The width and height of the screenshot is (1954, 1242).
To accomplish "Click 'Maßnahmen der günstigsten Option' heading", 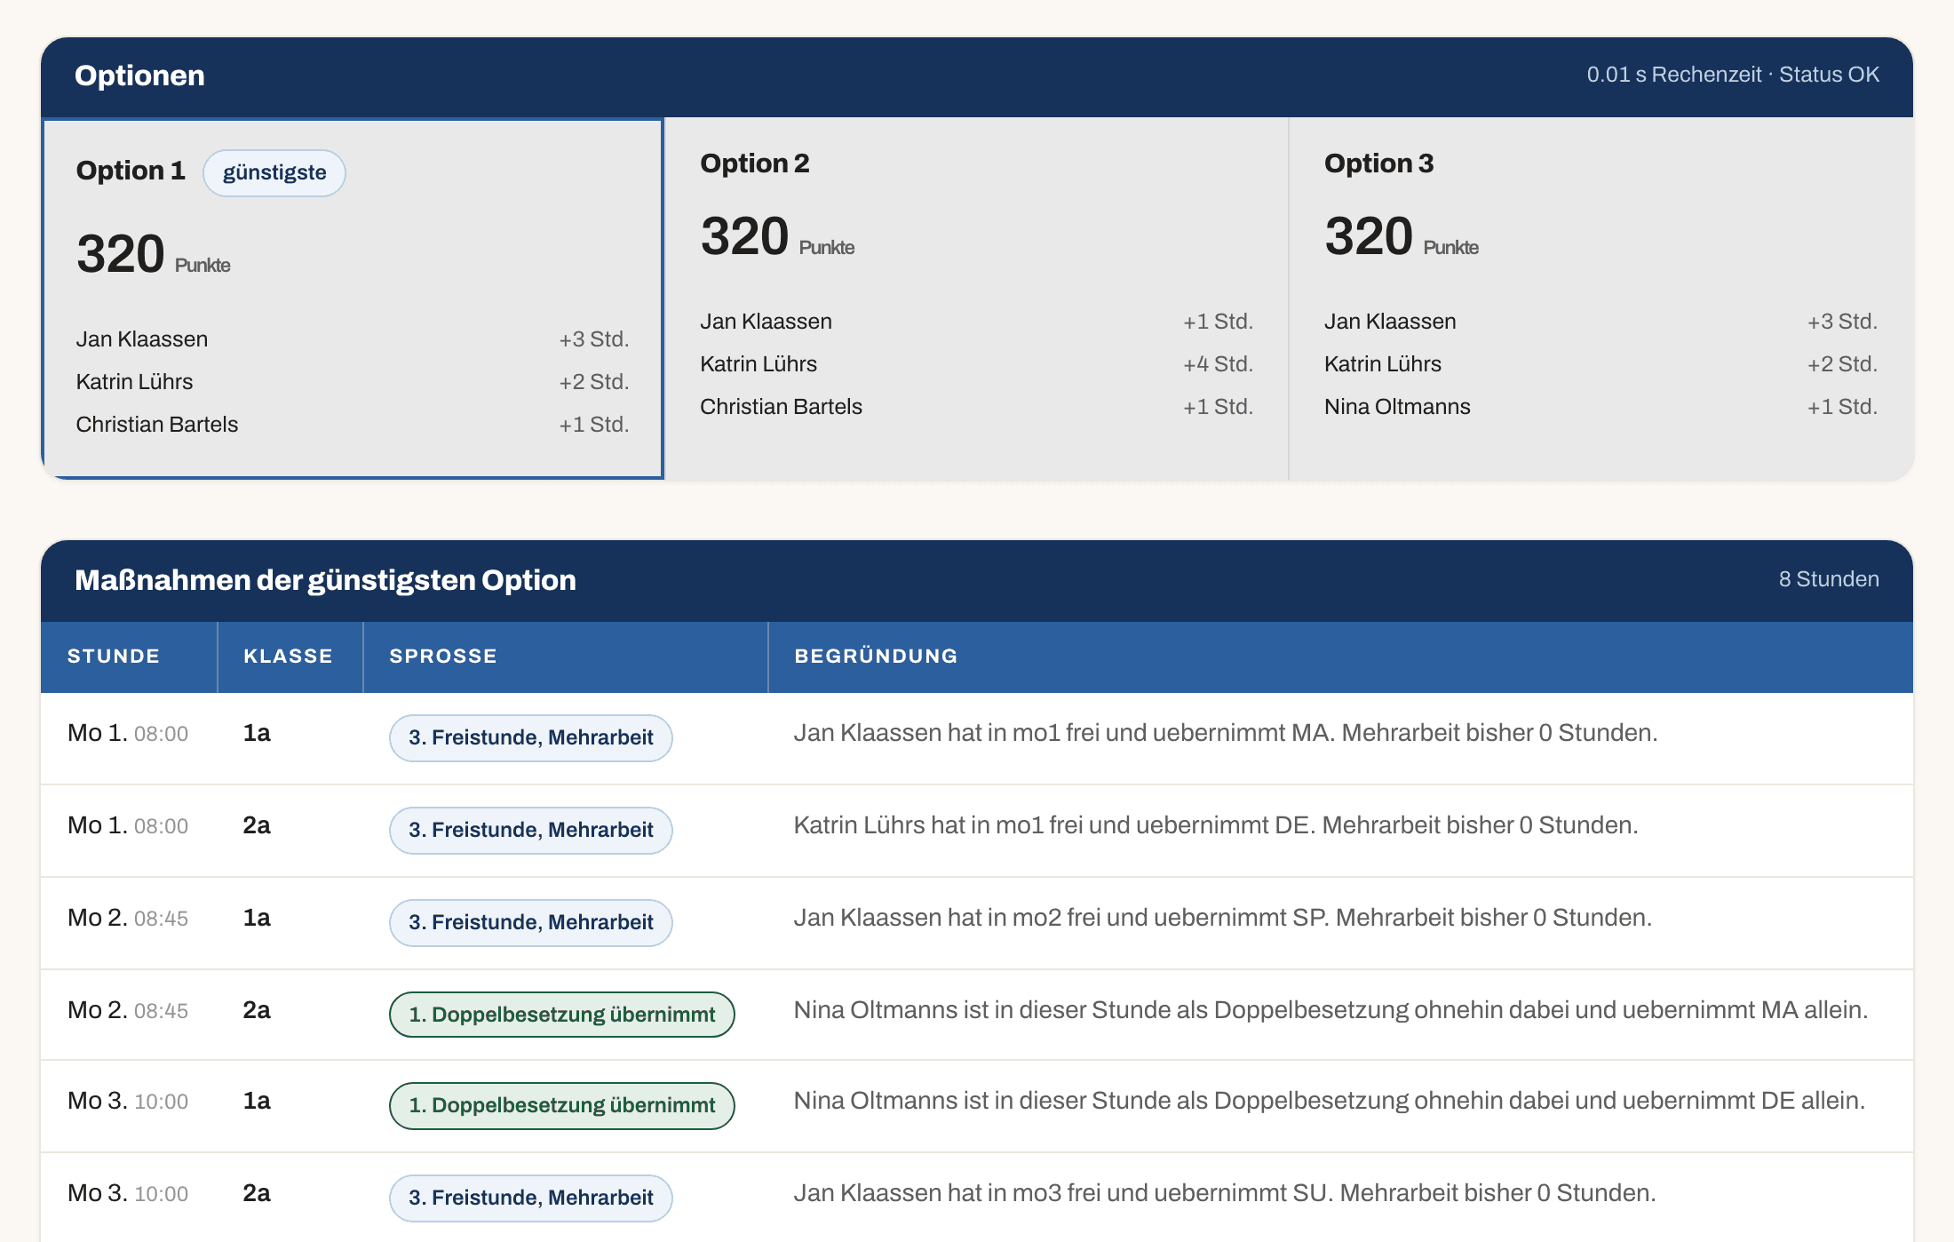I will (325, 580).
